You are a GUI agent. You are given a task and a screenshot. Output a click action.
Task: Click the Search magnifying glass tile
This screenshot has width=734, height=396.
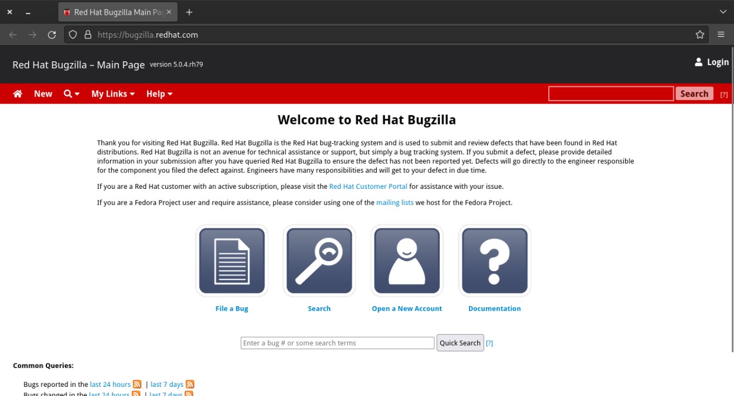(319, 260)
